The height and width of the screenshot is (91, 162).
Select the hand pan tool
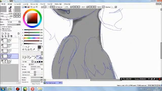click(x=31, y=50)
